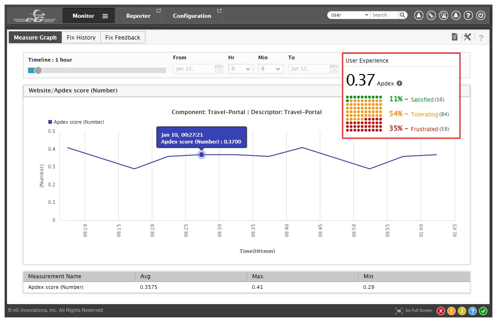This screenshot has height=322, width=497.
Task: Click the magnifier search icon
Action: [x=402, y=15]
